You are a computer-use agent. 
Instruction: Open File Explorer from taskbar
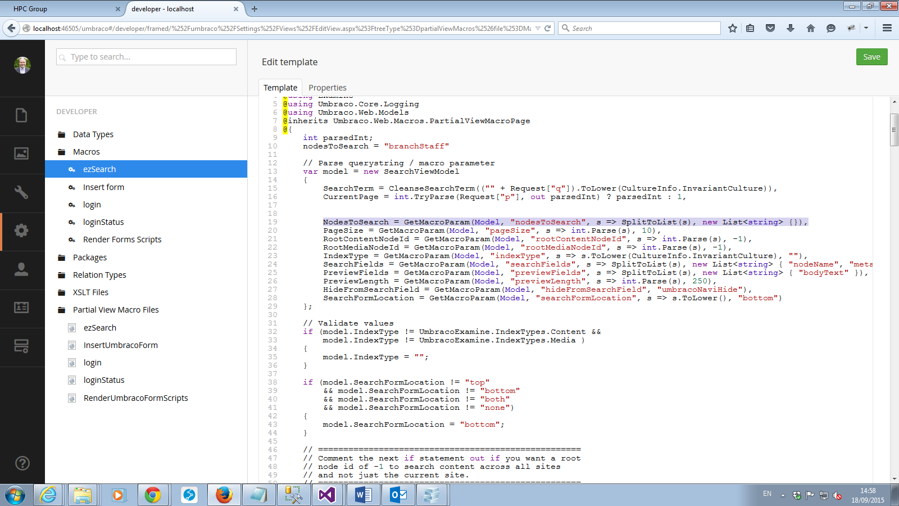tap(83, 495)
